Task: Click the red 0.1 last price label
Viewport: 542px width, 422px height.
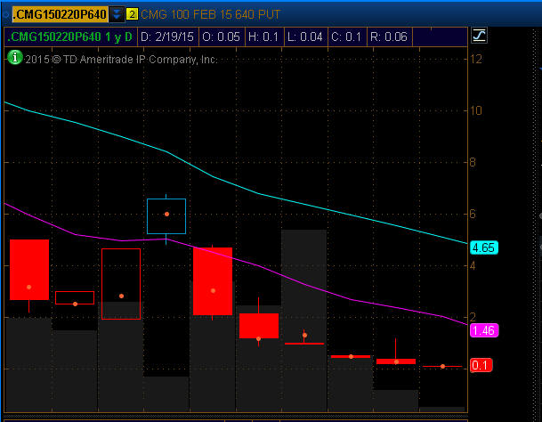Action: [481, 365]
